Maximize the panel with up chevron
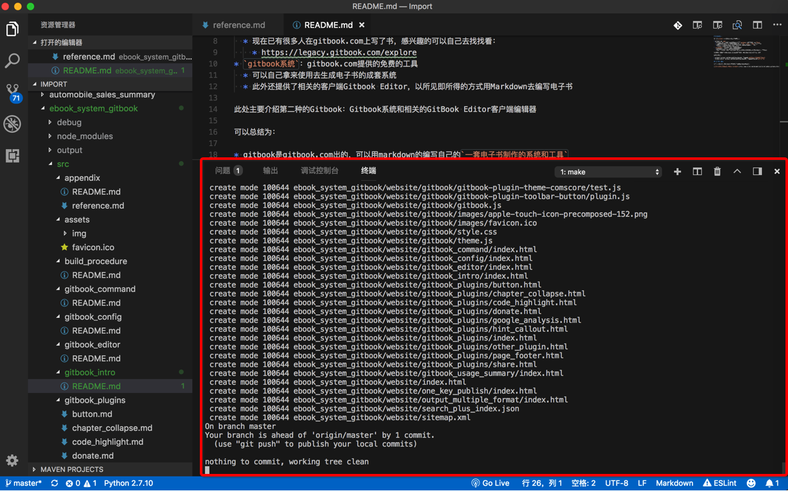The height and width of the screenshot is (491, 788). (x=737, y=171)
